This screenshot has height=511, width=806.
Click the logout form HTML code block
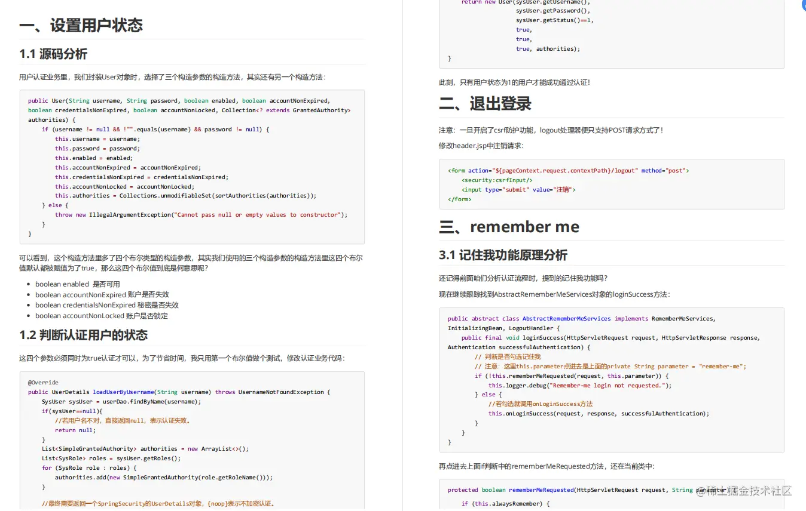click(611, 183)
